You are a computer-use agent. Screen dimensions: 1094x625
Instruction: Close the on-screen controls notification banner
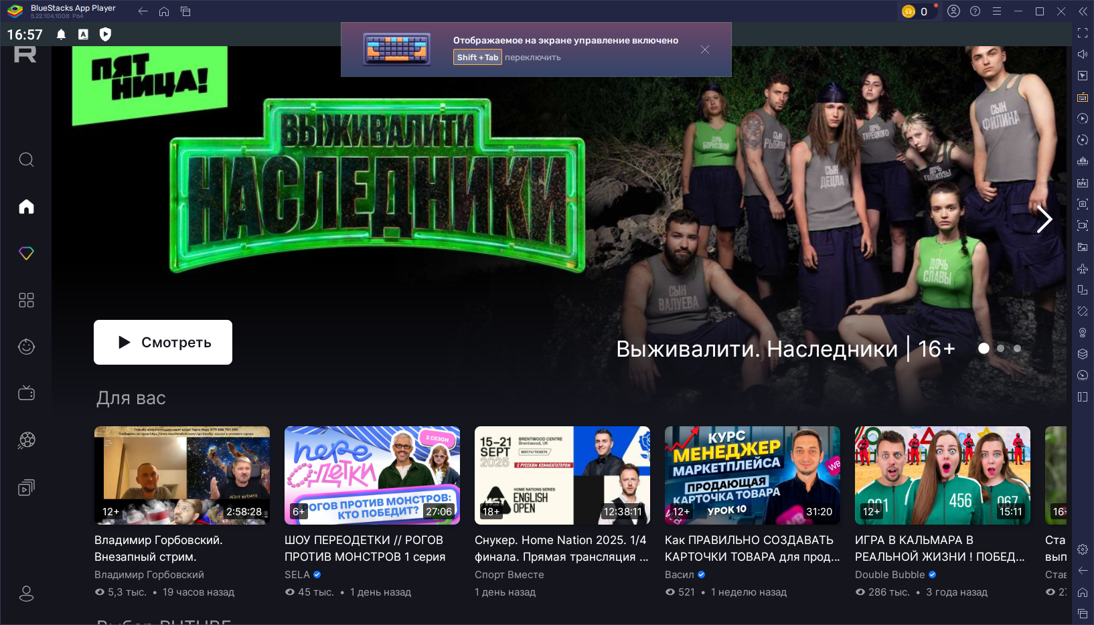point(705,50)
